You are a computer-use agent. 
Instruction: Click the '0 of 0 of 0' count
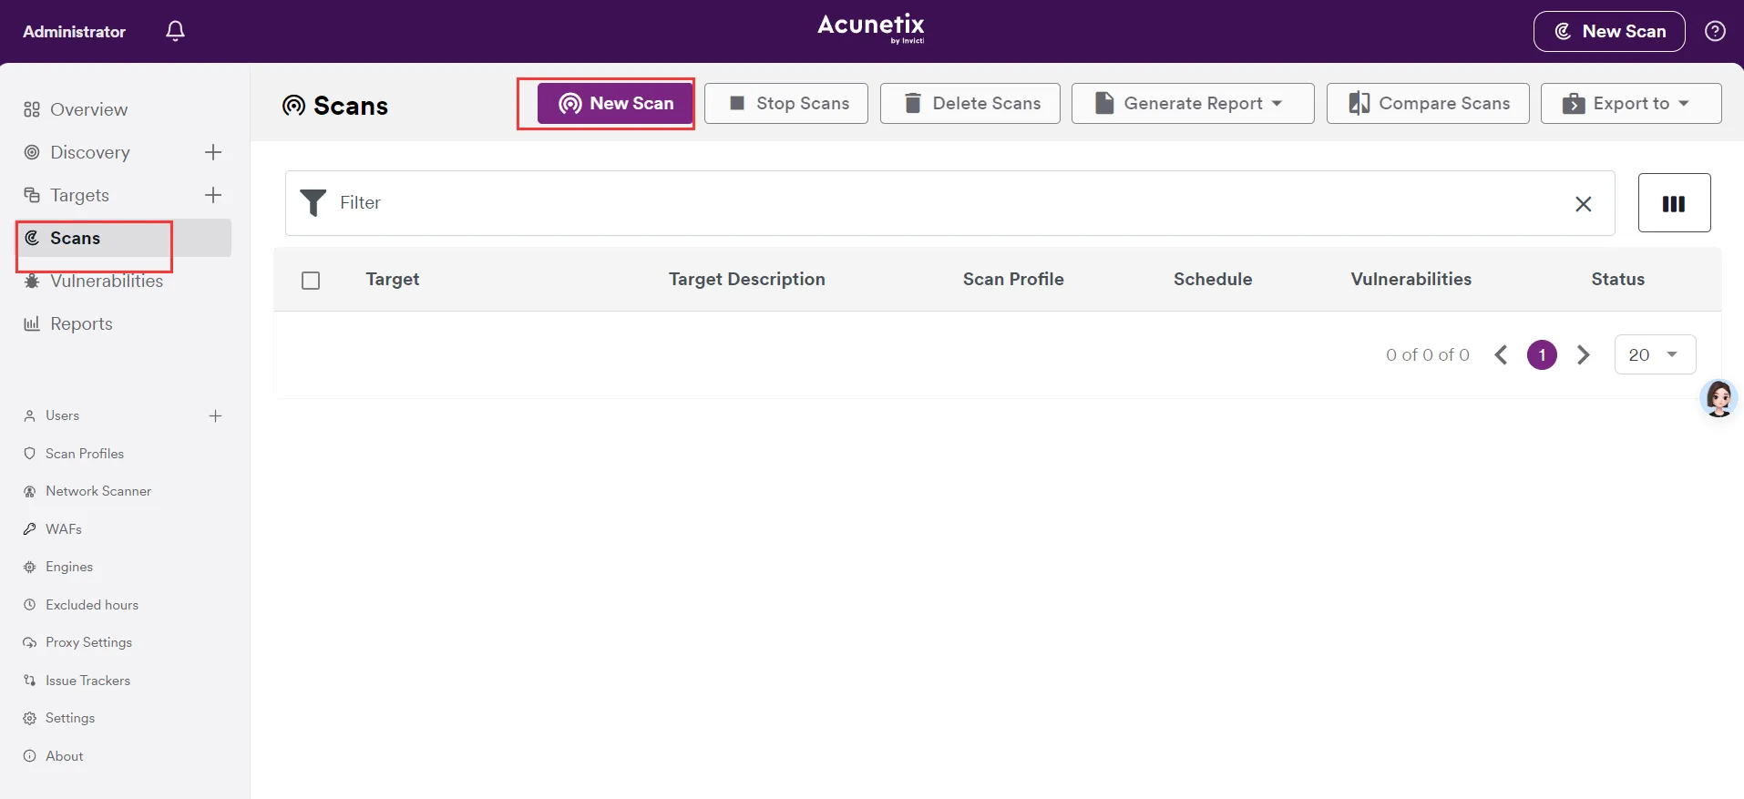pos(1428,354)
